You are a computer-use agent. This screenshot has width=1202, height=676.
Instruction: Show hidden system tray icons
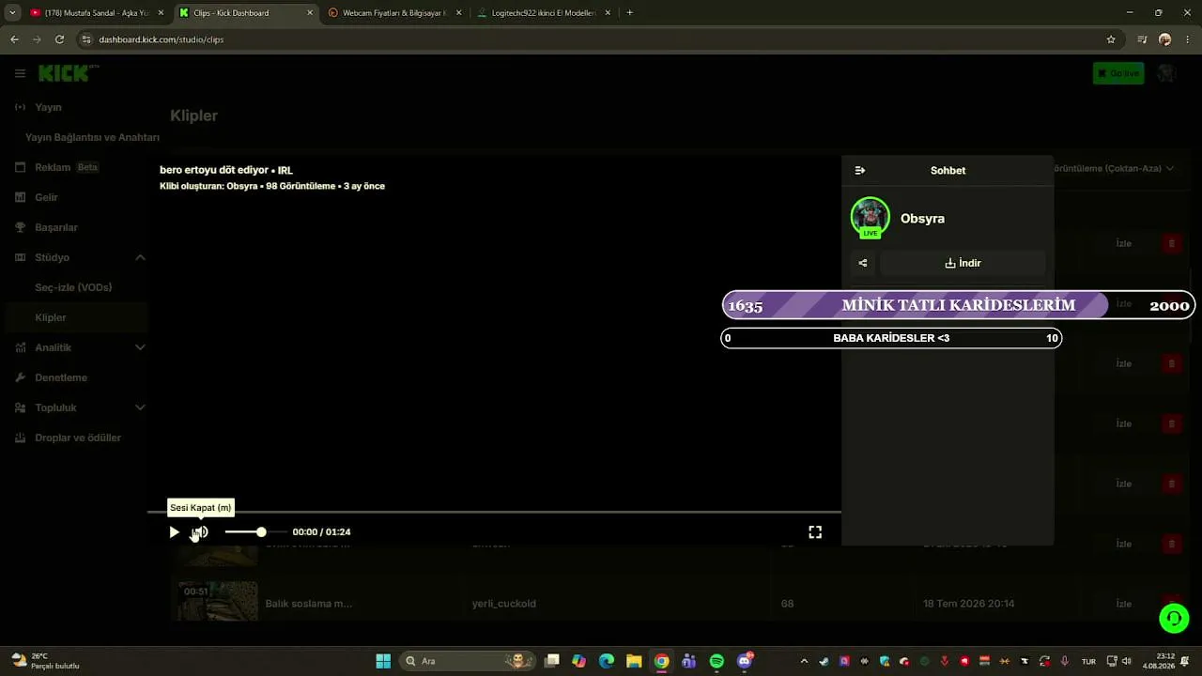[804, 661]
